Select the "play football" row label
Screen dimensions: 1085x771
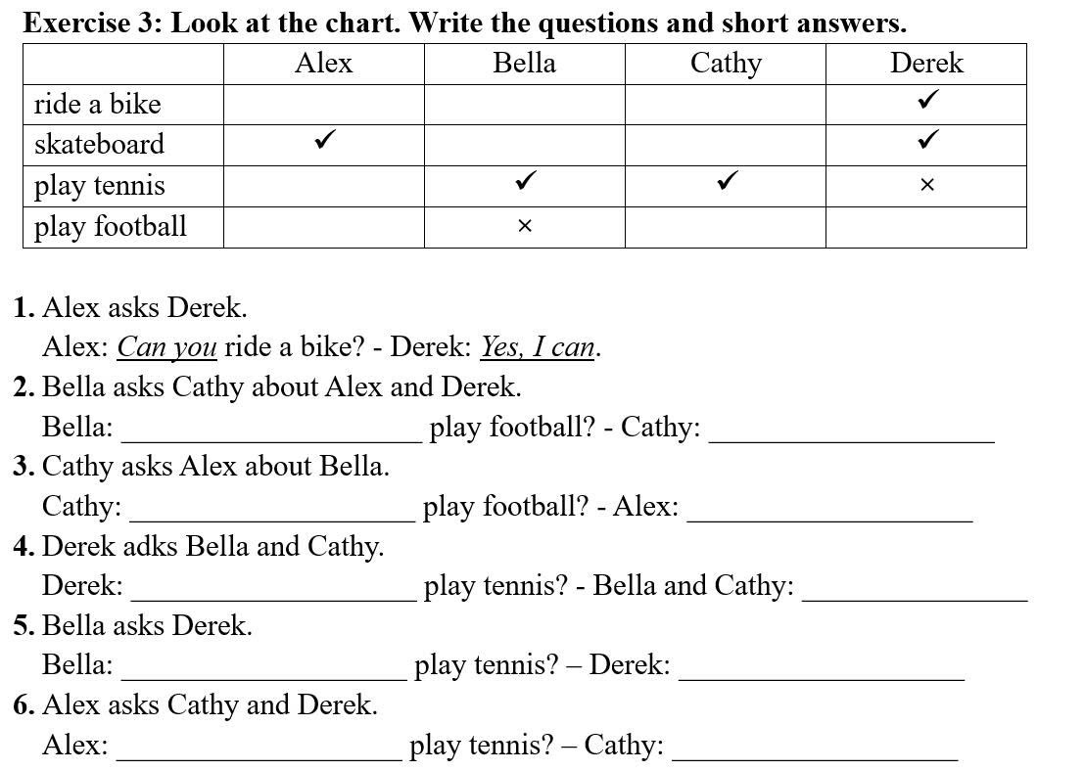coord(110,227)
